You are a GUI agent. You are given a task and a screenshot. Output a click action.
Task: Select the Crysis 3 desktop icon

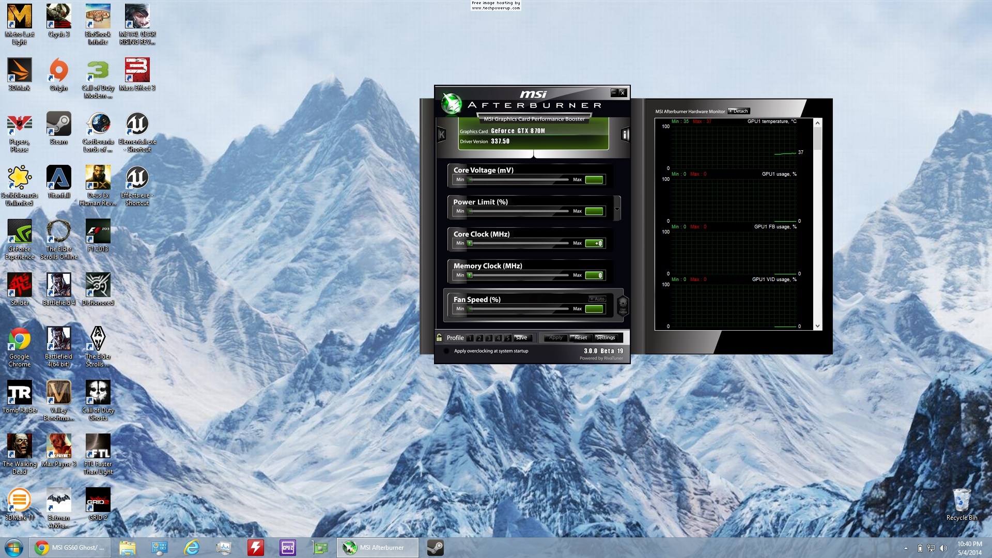[59, 21]
